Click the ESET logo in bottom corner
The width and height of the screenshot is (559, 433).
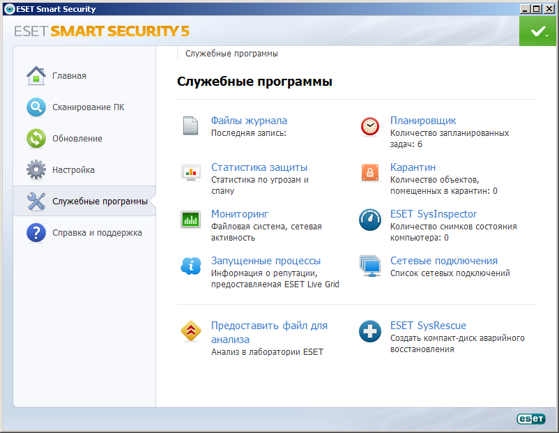click(531, 419)
